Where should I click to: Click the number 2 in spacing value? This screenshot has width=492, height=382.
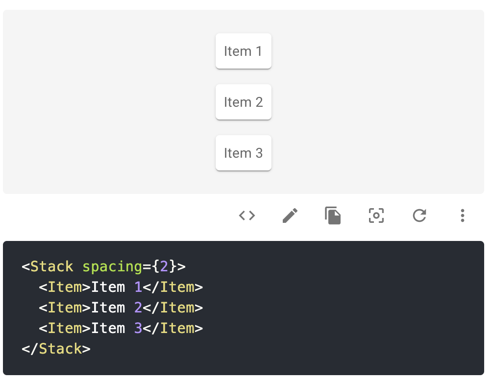tap(164, 266)
